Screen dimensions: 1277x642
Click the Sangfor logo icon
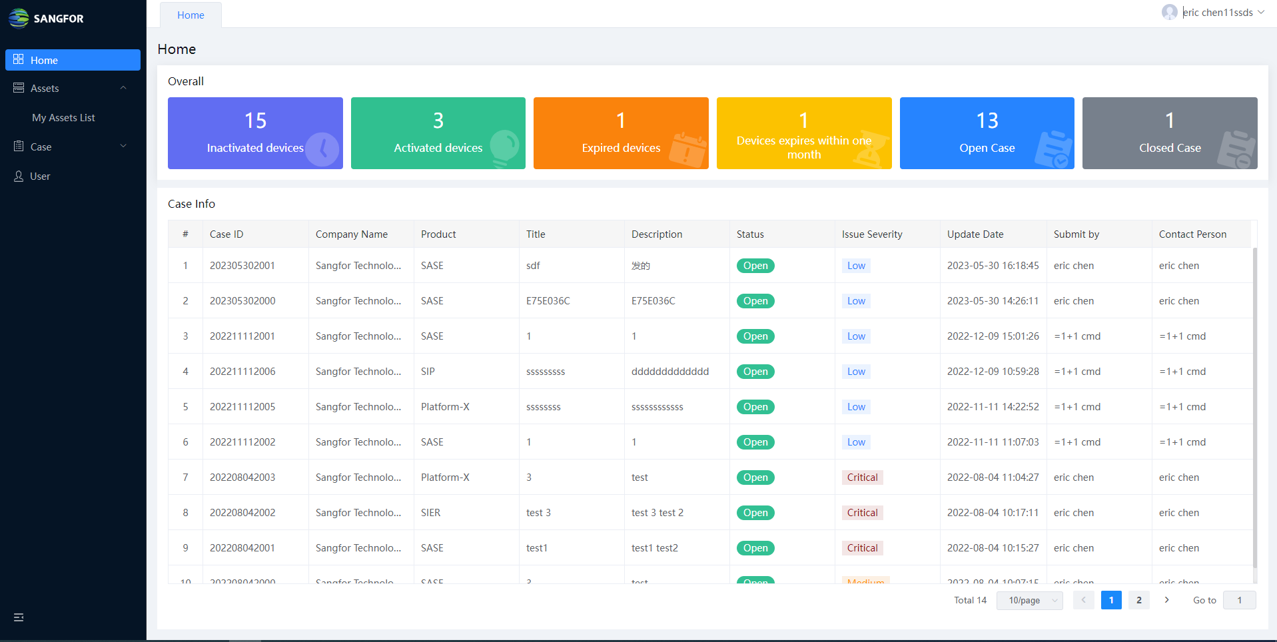click(19, 18)
